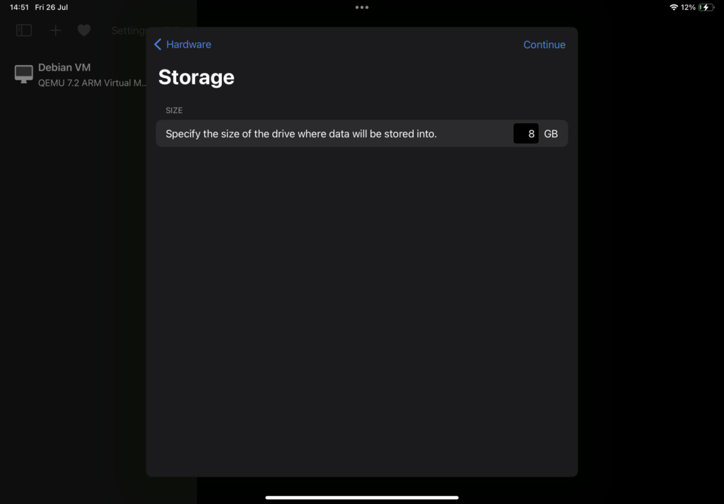The width and height of the screenshot is (724, 504).
Task: Tap the 14:51 clock
Action: (19, 7)
